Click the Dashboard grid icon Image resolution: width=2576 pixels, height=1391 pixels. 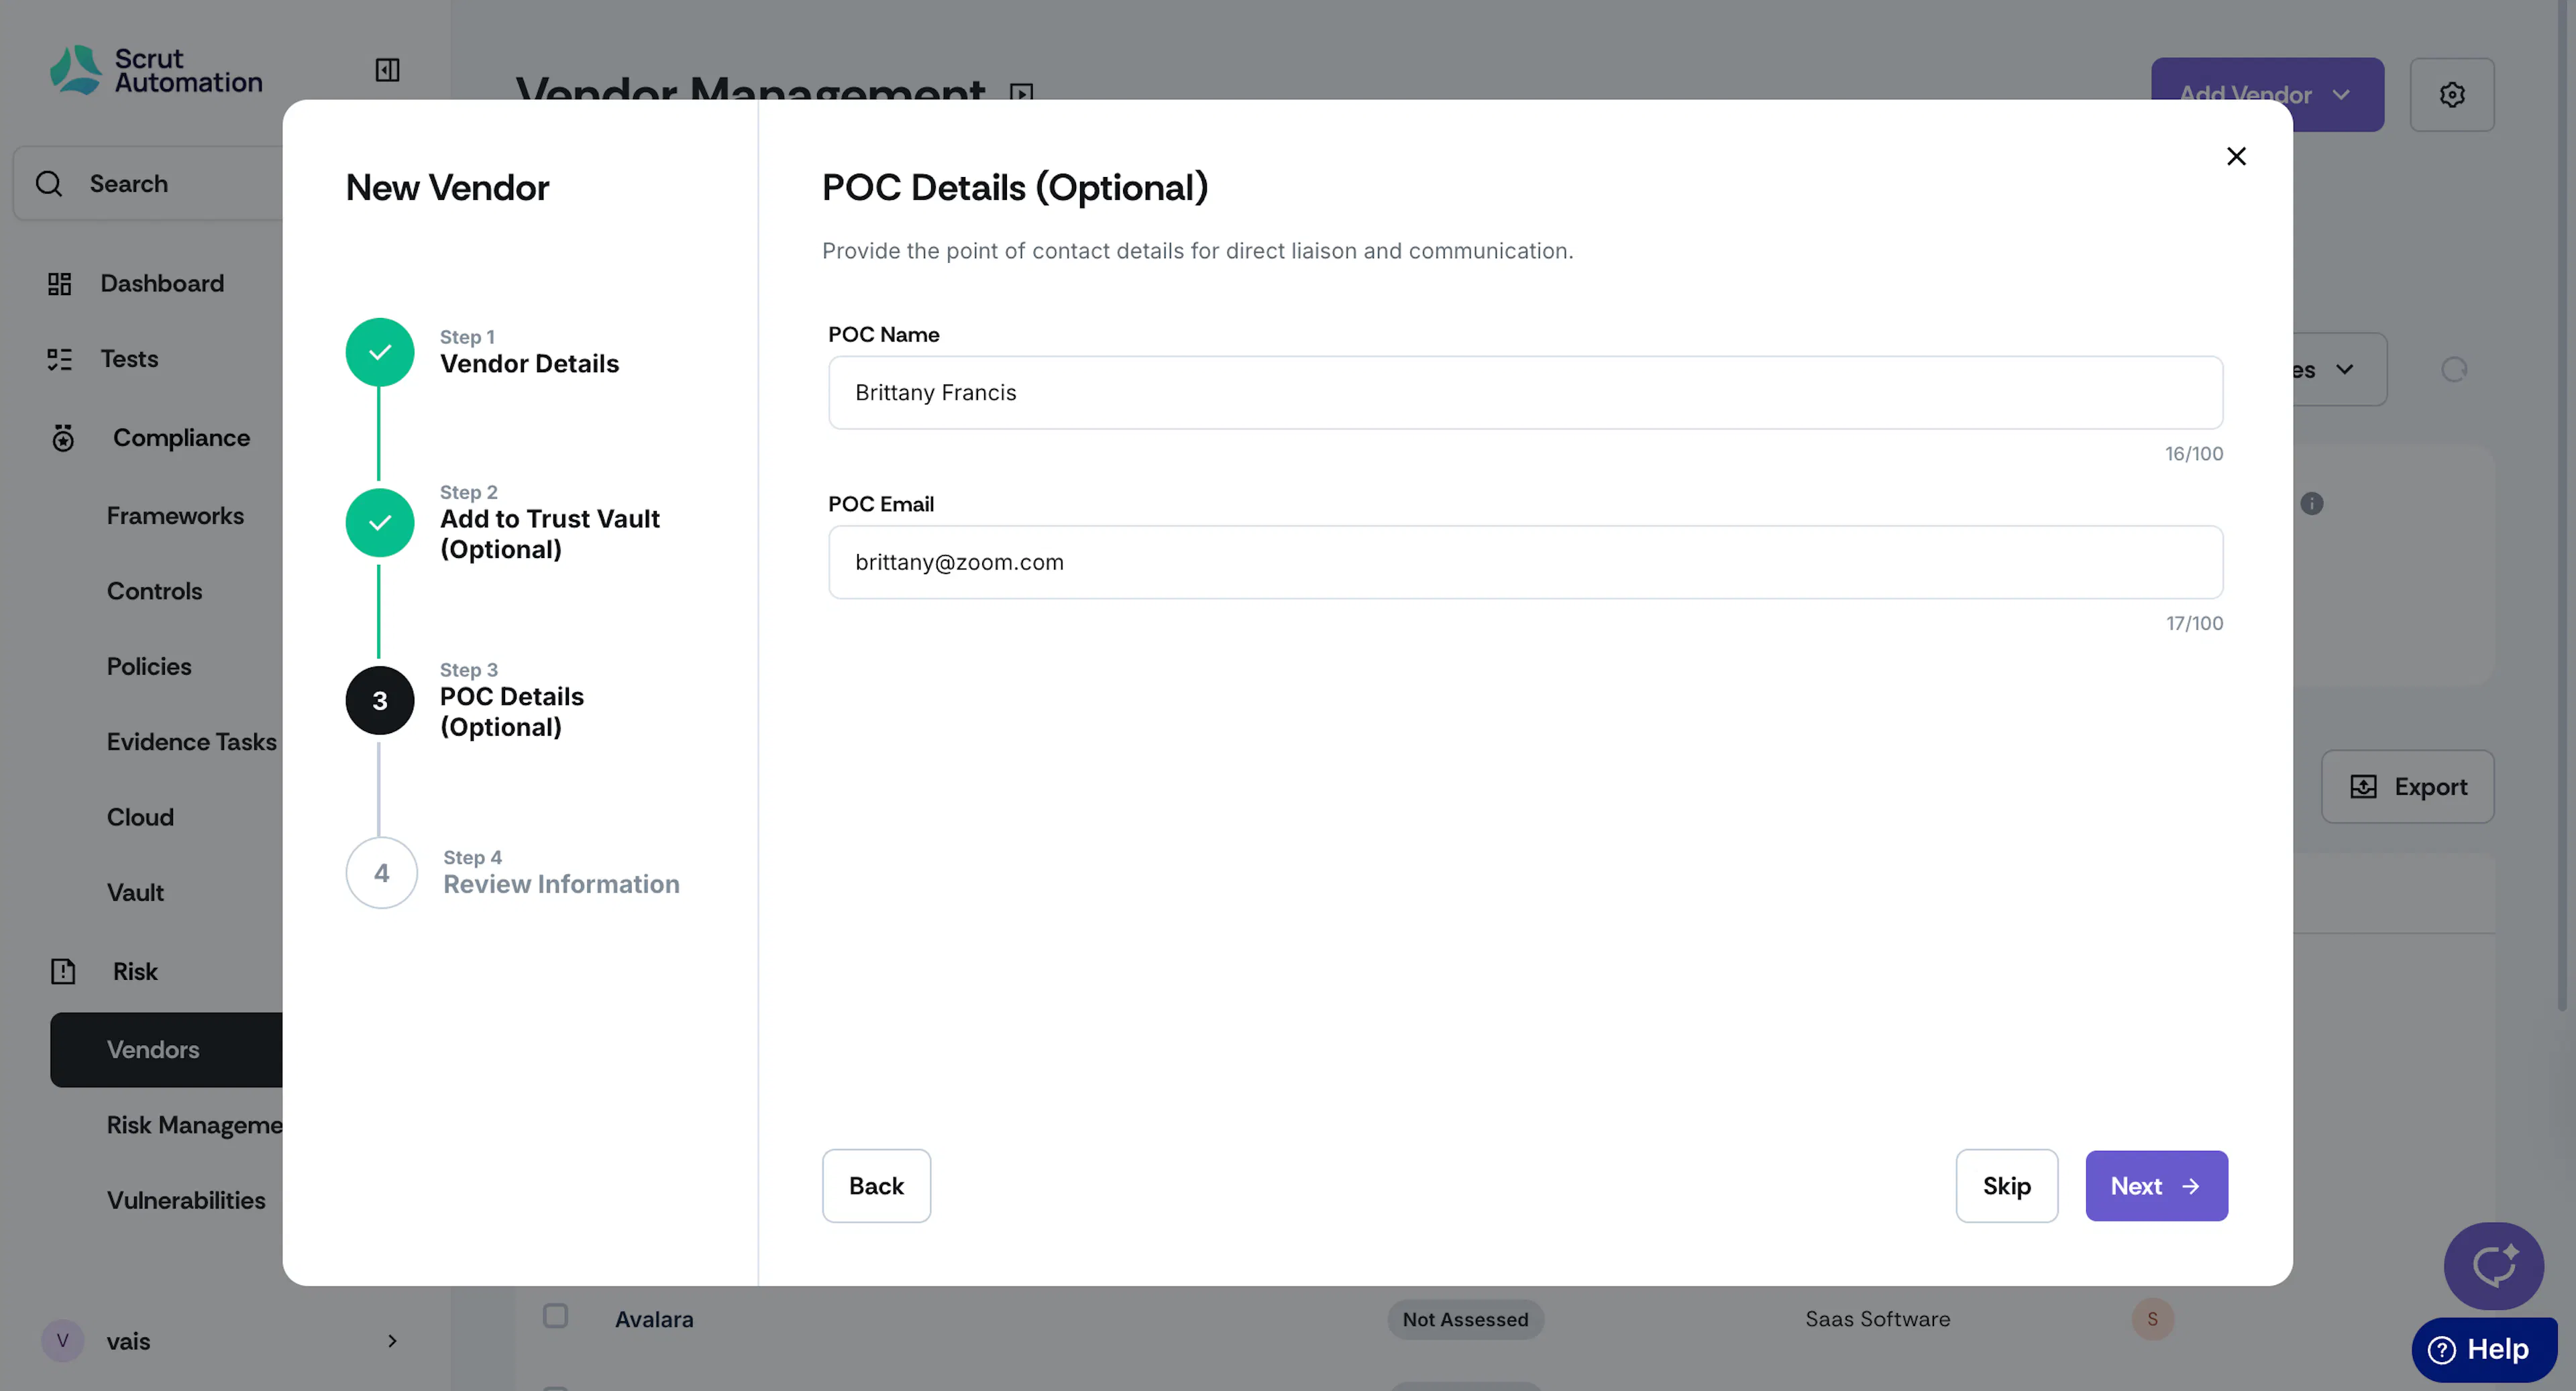point(60,284)
